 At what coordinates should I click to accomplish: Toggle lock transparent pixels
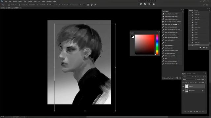[x=186, y=83]
